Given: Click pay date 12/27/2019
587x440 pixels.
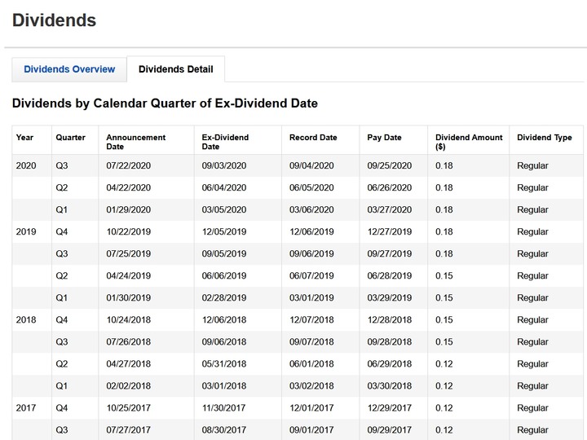Looking at the screenshot, I should click(390, 231).
